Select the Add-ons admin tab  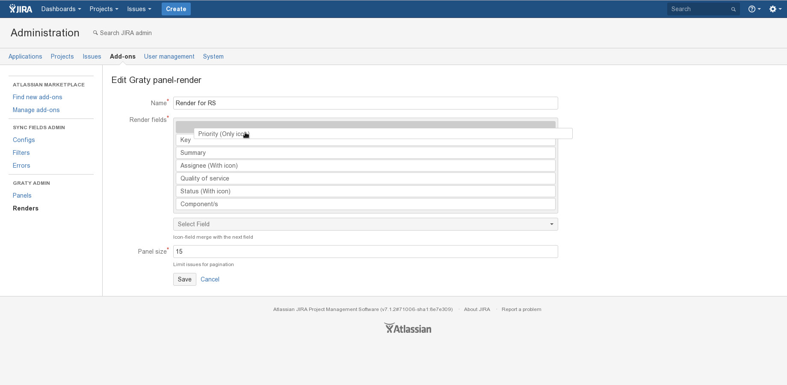click(123, 56)
